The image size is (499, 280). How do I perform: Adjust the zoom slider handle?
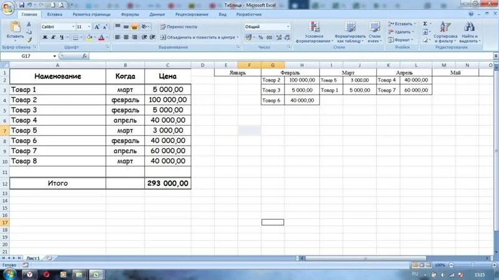[x=473, y=265]
